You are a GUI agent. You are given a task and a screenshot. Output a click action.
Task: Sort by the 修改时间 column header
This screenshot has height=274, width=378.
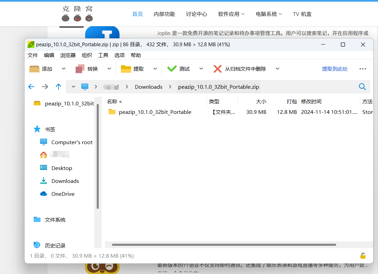tap(311, 102)
